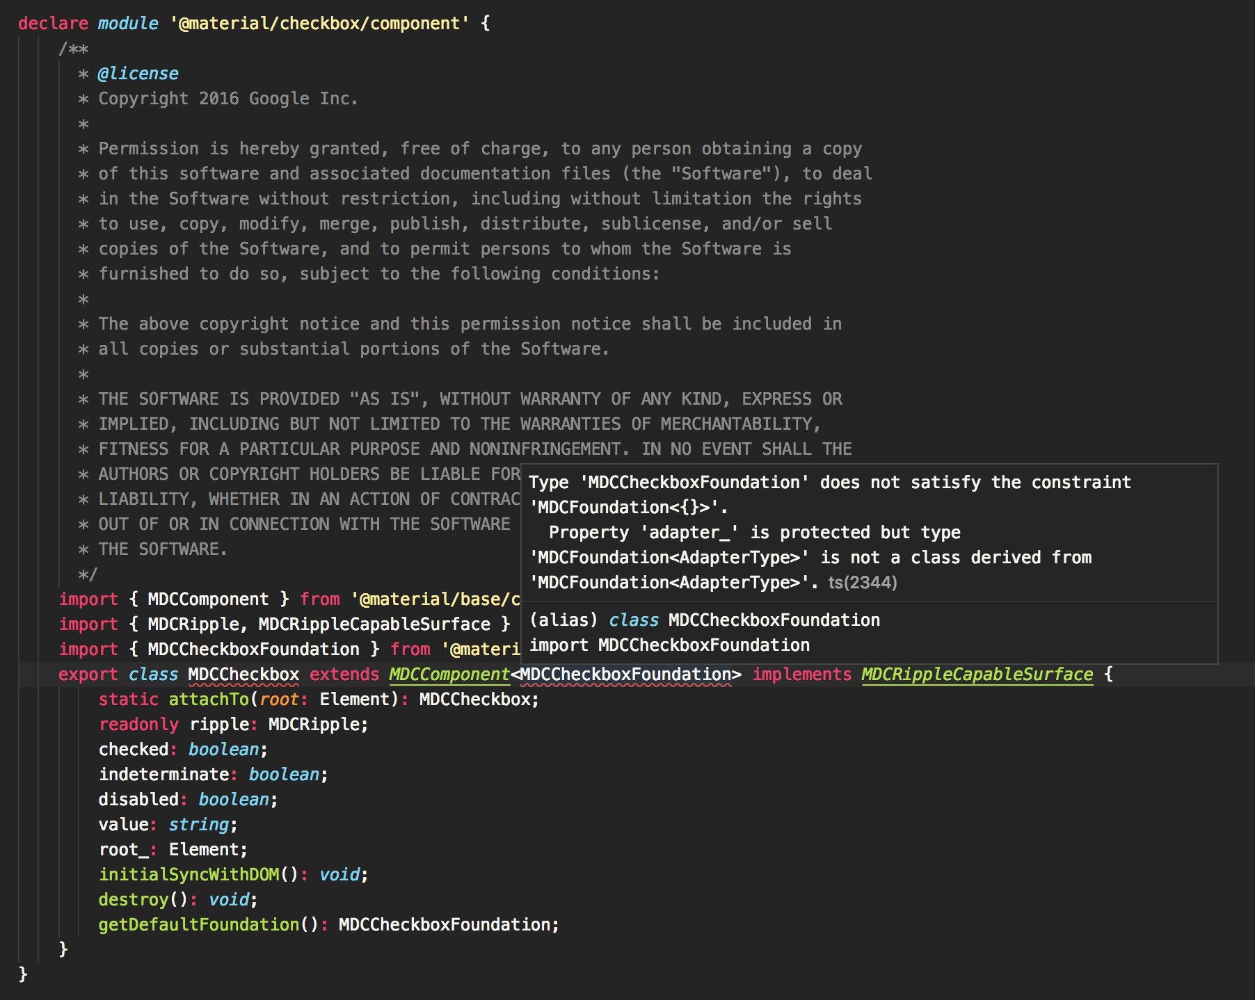The width and height of the screenshot is (1255, 1000).
Task: Click import MDCCheckboxFoundation in the tooltip
Action: 669,645
